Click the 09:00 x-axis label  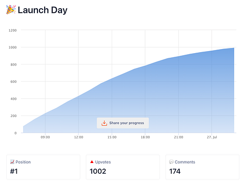point(45,137)
